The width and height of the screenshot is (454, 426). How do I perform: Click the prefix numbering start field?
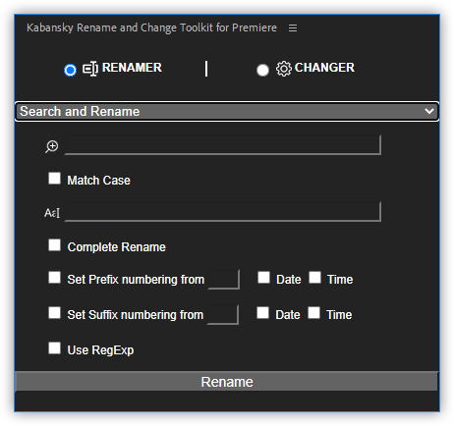click(x=224, y=279)
